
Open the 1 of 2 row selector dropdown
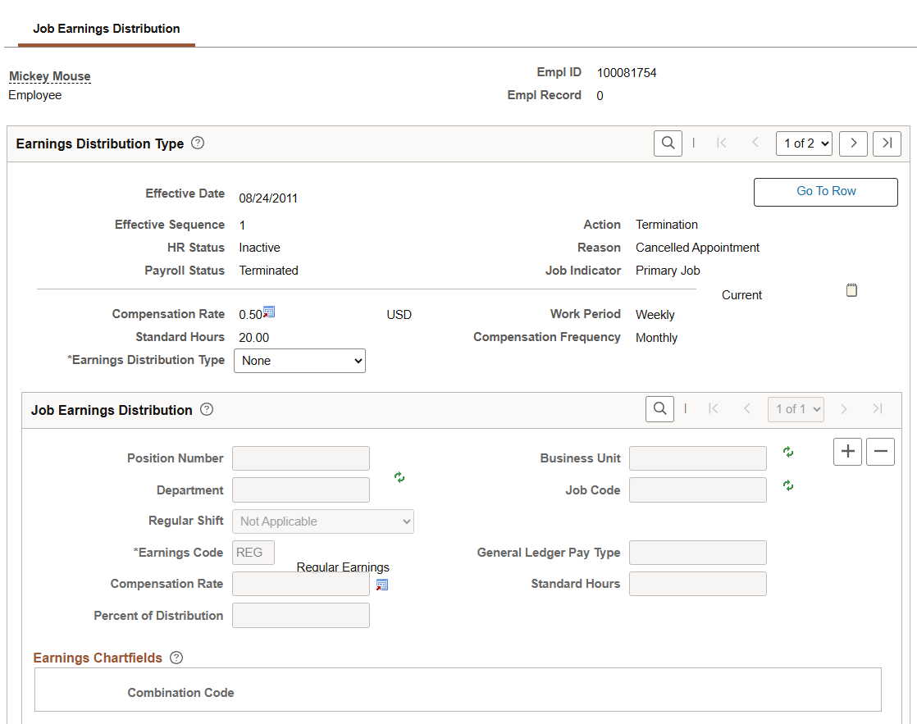pyautogui.click(x=804, y=143)
